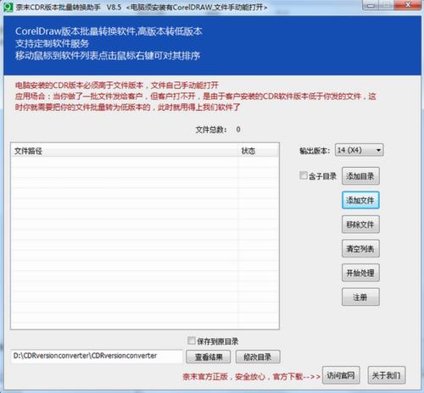Minimize the window
Screen dimensions: 424x393
point(371,5)
